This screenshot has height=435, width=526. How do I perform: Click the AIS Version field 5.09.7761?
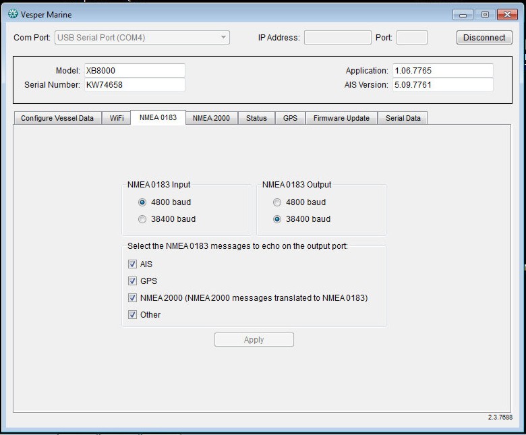click(x=443, y=84)
